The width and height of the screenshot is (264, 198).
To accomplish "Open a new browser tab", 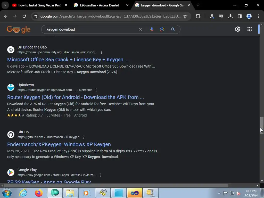I will (x=198, y=5).
